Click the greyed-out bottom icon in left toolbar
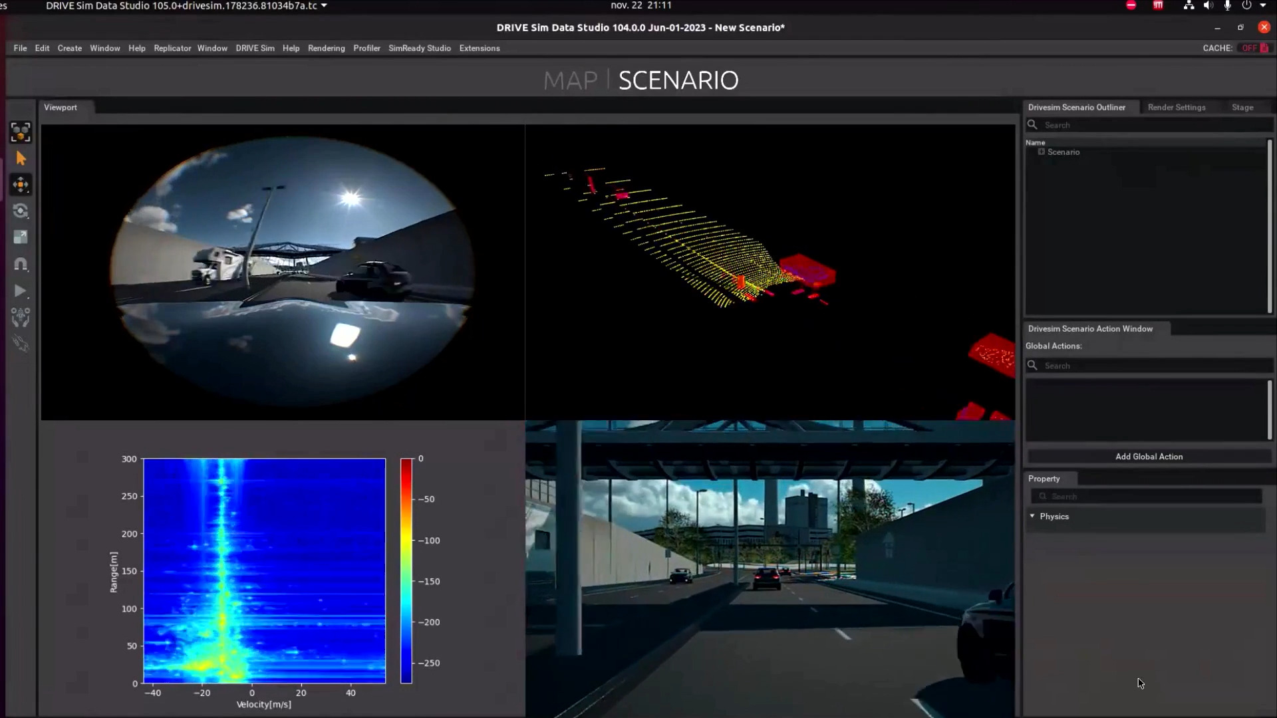The image size is (1277, 718). 21,344
